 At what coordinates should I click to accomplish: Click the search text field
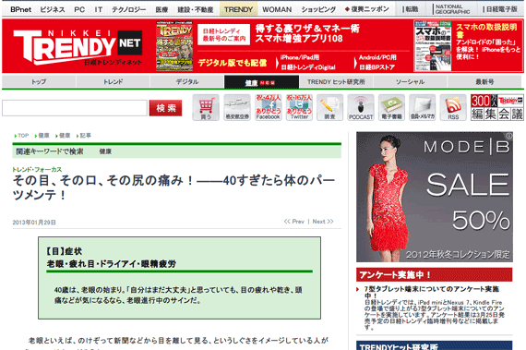tap(75, 108)
